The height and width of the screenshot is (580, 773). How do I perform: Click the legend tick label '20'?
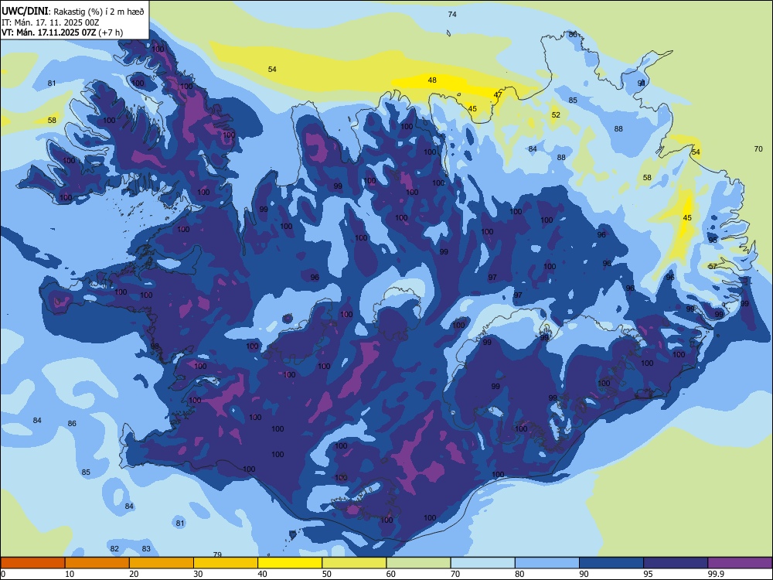134,574
